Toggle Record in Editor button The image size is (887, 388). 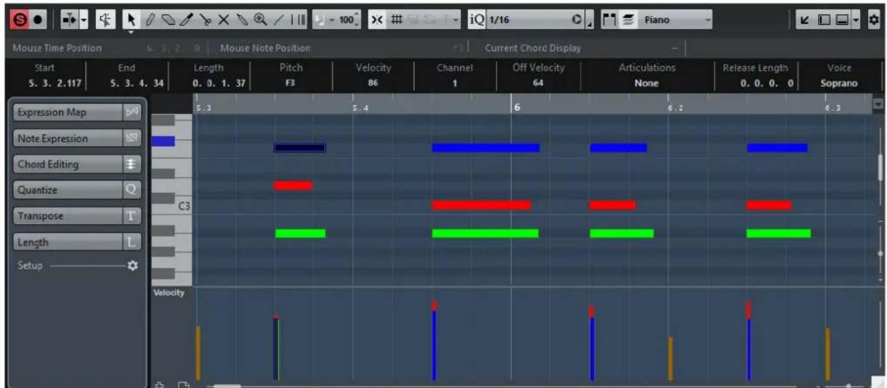coord(37,20)
